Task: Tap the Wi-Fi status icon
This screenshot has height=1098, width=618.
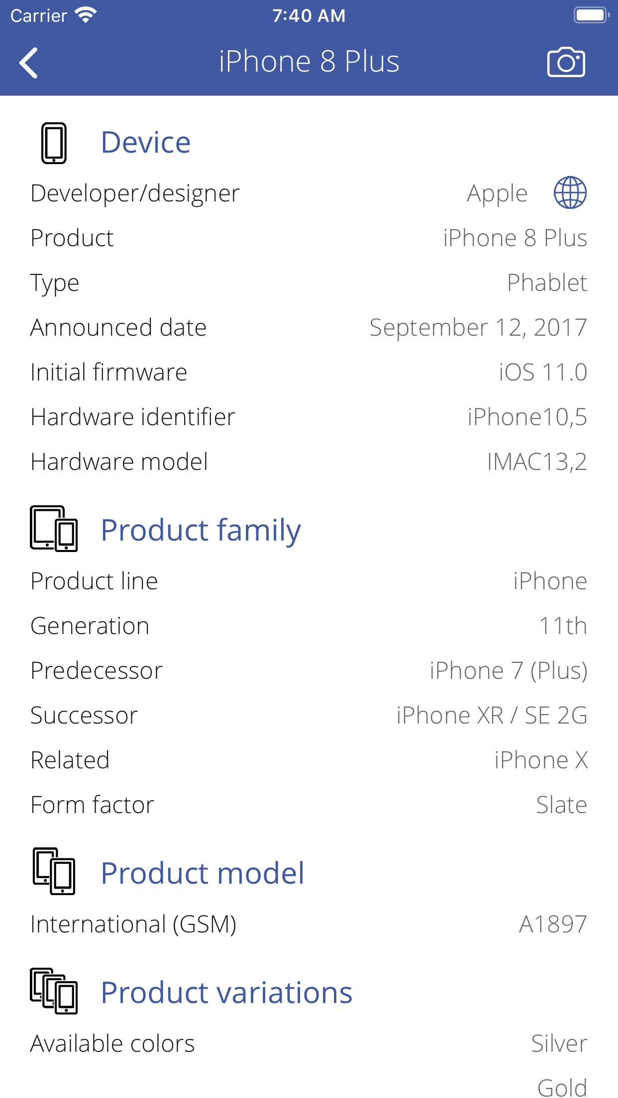Action: (x=86, y=15)
